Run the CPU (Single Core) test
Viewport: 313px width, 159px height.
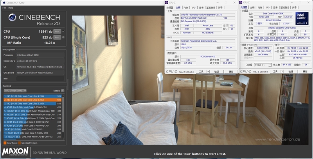(x=57, y=37)
